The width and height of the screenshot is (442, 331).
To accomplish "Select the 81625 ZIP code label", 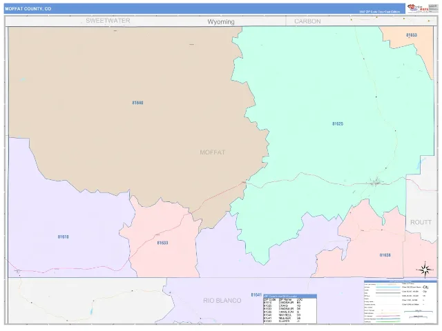I will pos(338,124).
